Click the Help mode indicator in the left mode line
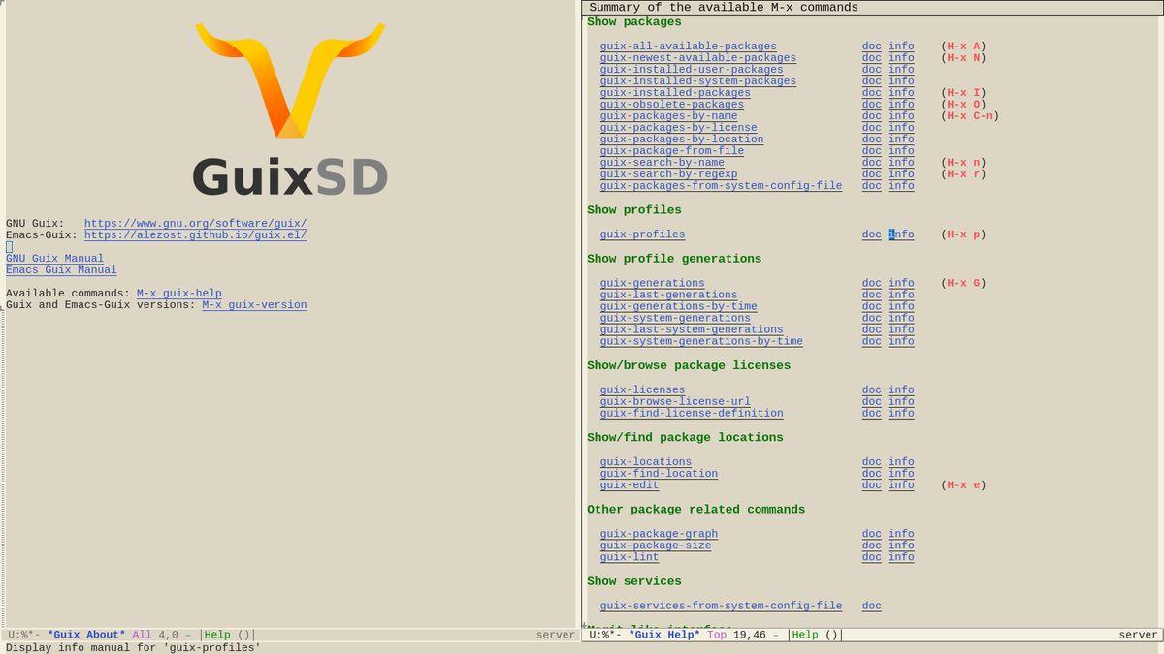Image resolution: width=1164 pixels, height=654 pixels. 217,635
